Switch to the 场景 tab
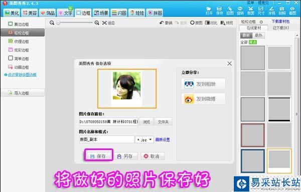 101,13
